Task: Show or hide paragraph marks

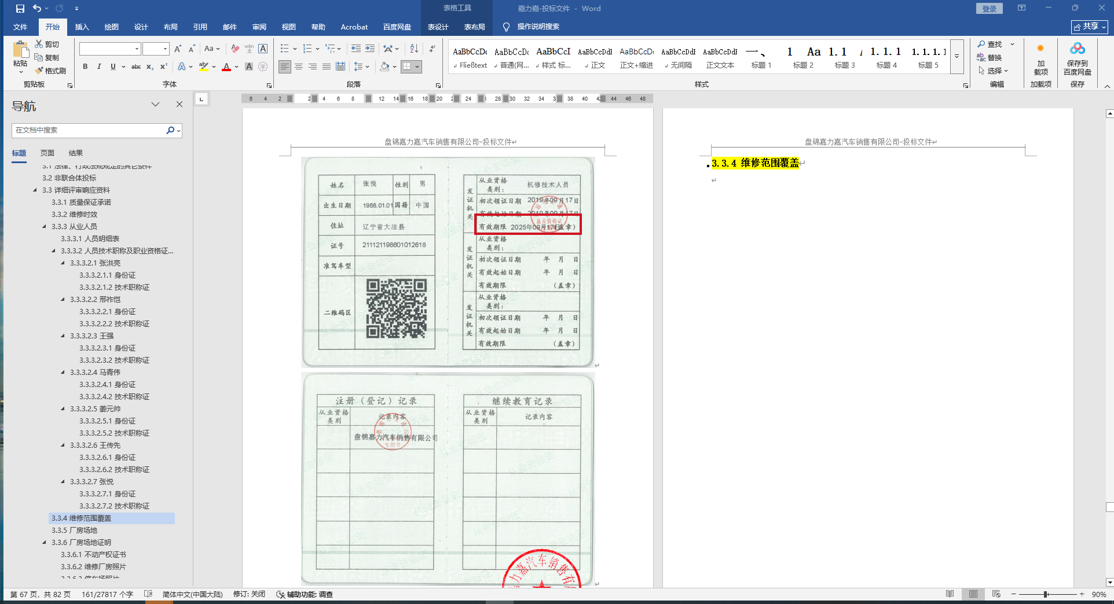Action: 432,49
